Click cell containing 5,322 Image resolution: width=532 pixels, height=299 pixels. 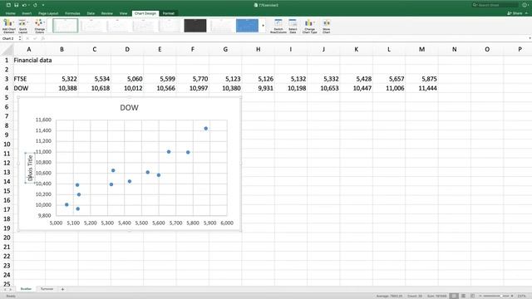coord(62,79)
